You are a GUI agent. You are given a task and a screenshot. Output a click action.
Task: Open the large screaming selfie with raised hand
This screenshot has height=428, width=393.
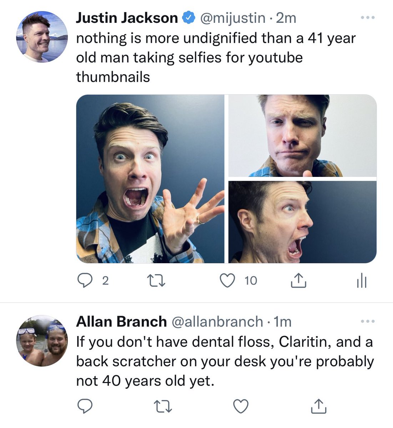pyautogui.click(x=150, y=179)
